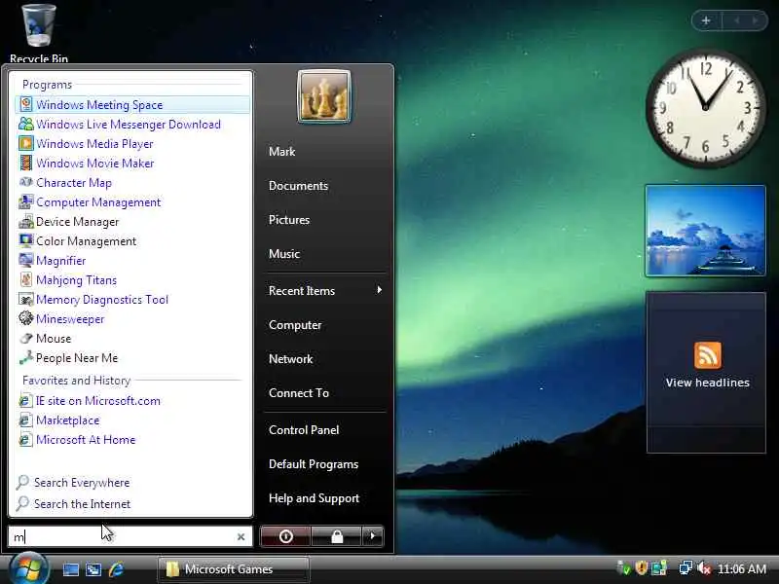Open Windows Movie Maker icon
This screenshot has height=584, width=779.
[x=26, y=163]
